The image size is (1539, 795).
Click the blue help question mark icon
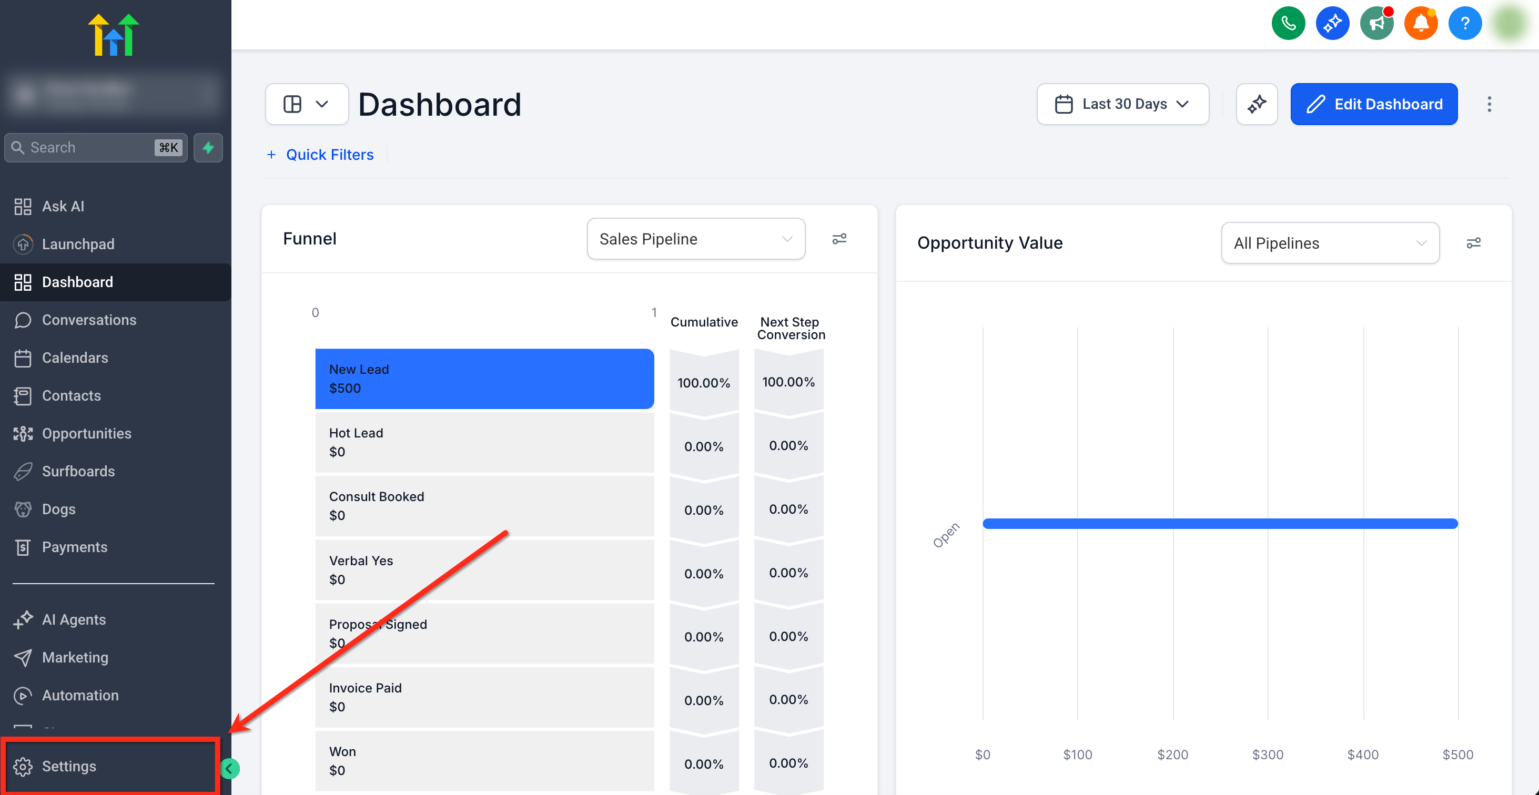1464,24
